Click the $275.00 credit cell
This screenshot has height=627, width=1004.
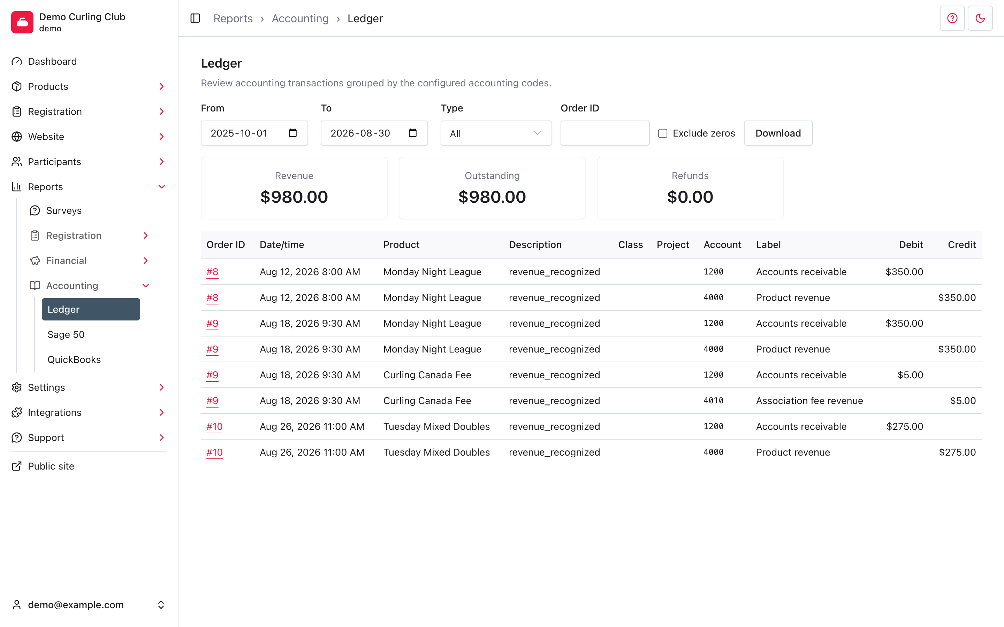957,452
